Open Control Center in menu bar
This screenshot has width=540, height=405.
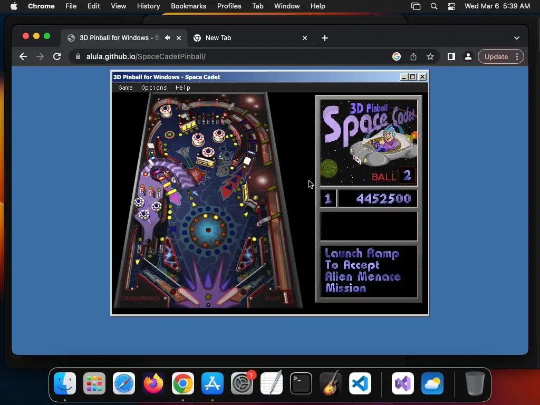(451, 6)
